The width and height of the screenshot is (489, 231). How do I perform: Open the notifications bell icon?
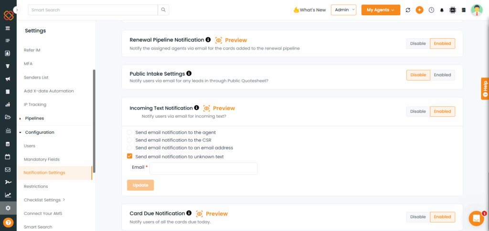(442, 10)
